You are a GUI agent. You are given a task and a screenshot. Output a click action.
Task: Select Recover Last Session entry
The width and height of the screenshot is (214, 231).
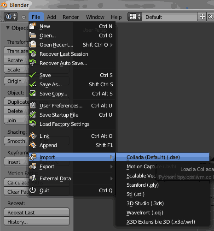click(x=72, y=54)
